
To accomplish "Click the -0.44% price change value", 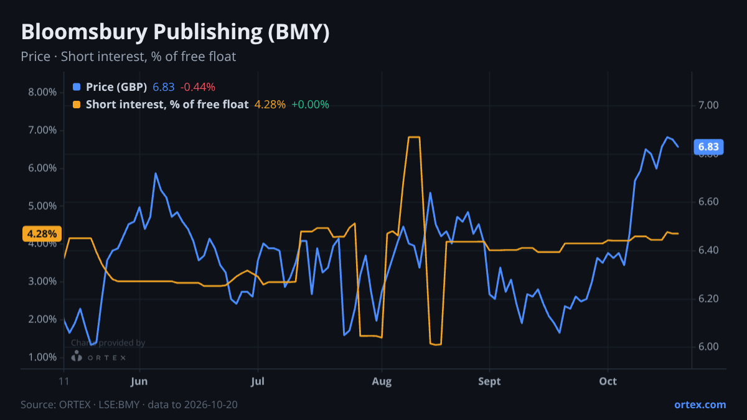I will point(198,87).
